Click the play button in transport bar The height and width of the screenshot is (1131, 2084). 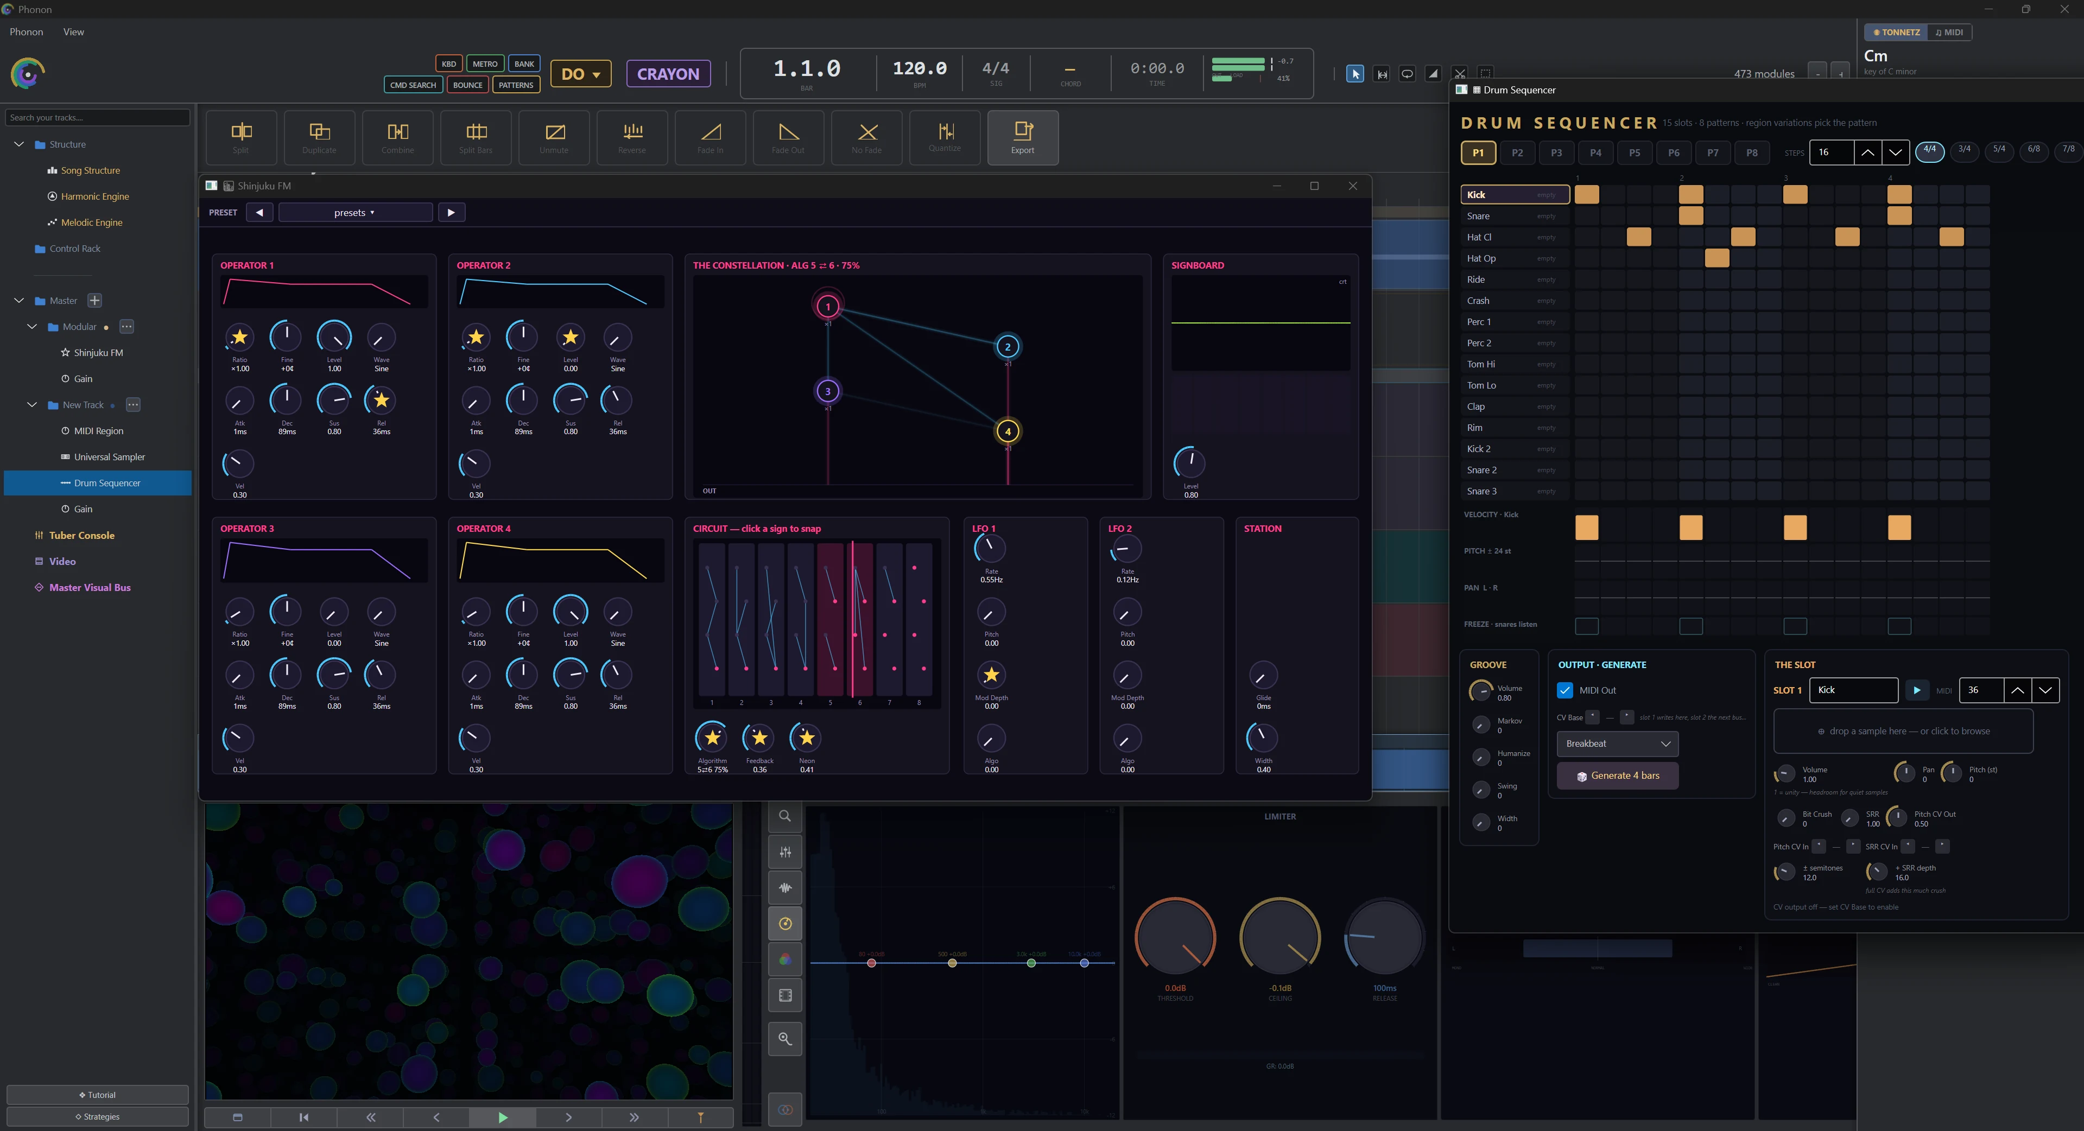coord(502,1117)
